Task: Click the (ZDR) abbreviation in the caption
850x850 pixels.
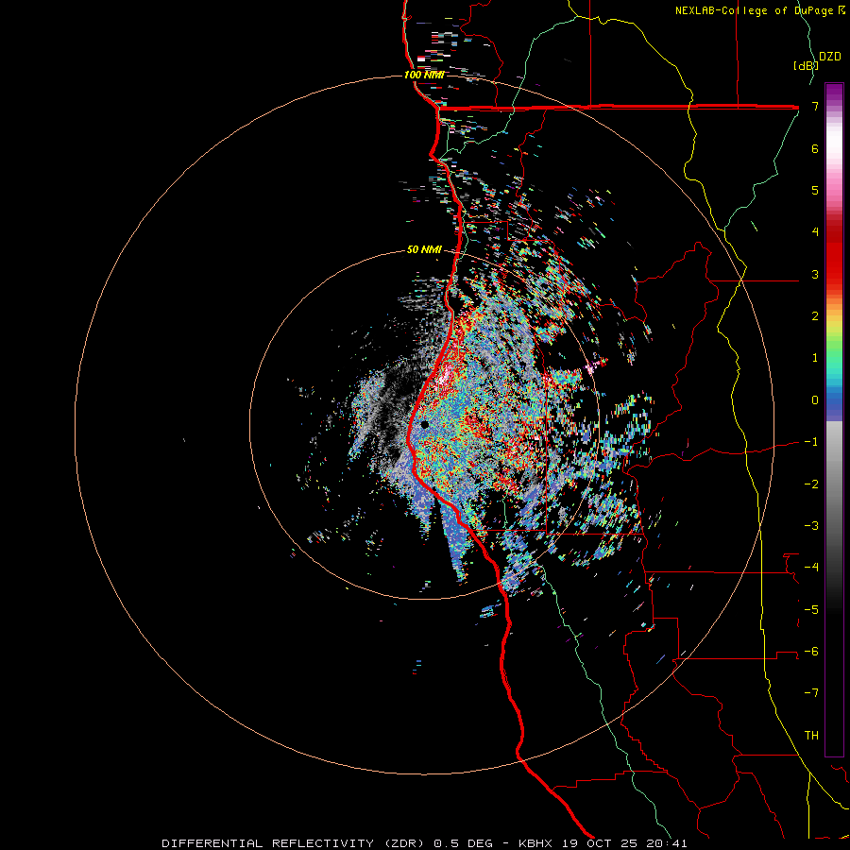Action: pyautogui.click(x=404, y=843)
